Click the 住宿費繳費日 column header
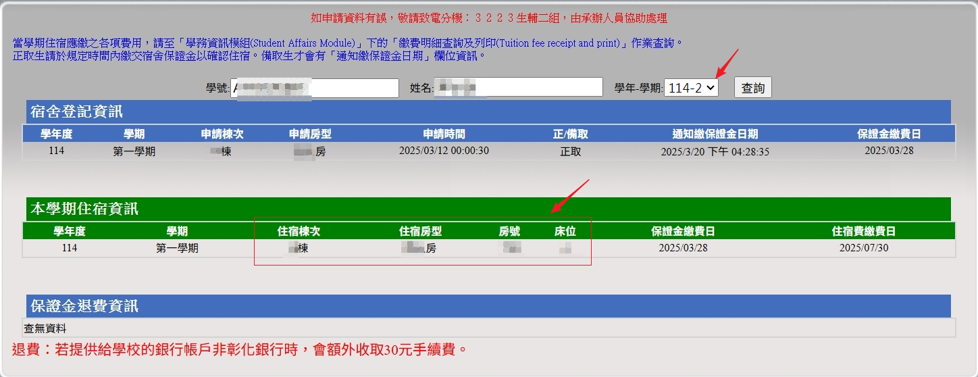 click(863, 231)
